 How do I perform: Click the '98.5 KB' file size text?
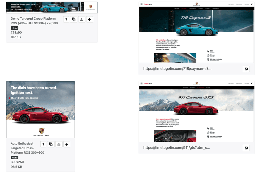coord(16,167)
